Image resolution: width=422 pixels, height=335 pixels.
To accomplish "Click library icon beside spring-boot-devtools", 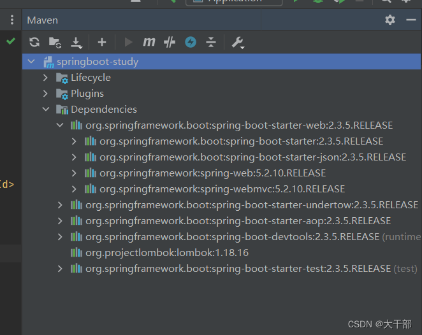I will 76,236.
